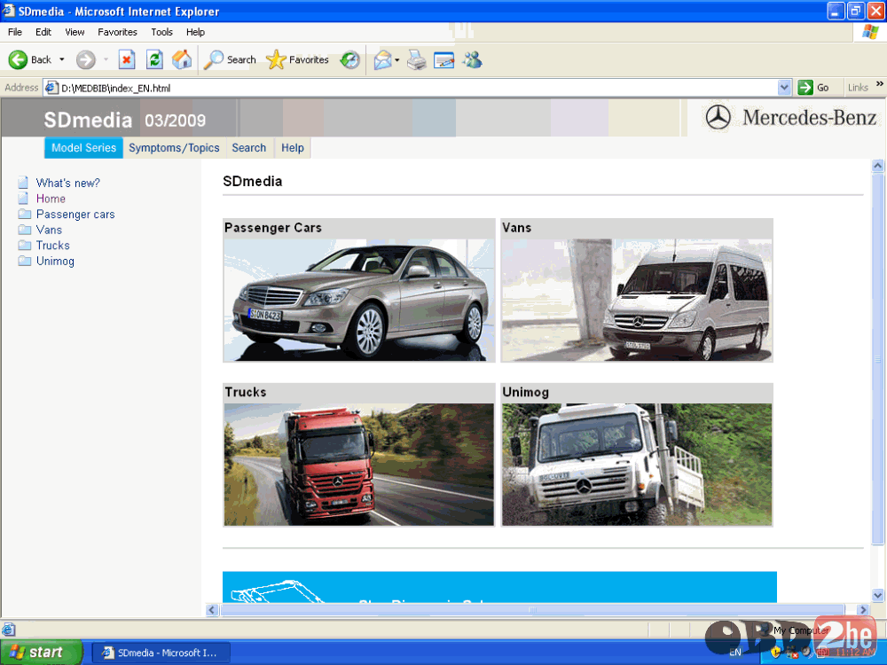Image resolution: width=887 pixels, height=665 pixels.
Task: Click the Go arrow button
Action: [805, 88]
